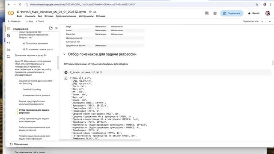The image size is (274, 154).
Task: Open browser profile avatar
Action: coord(265,4)
